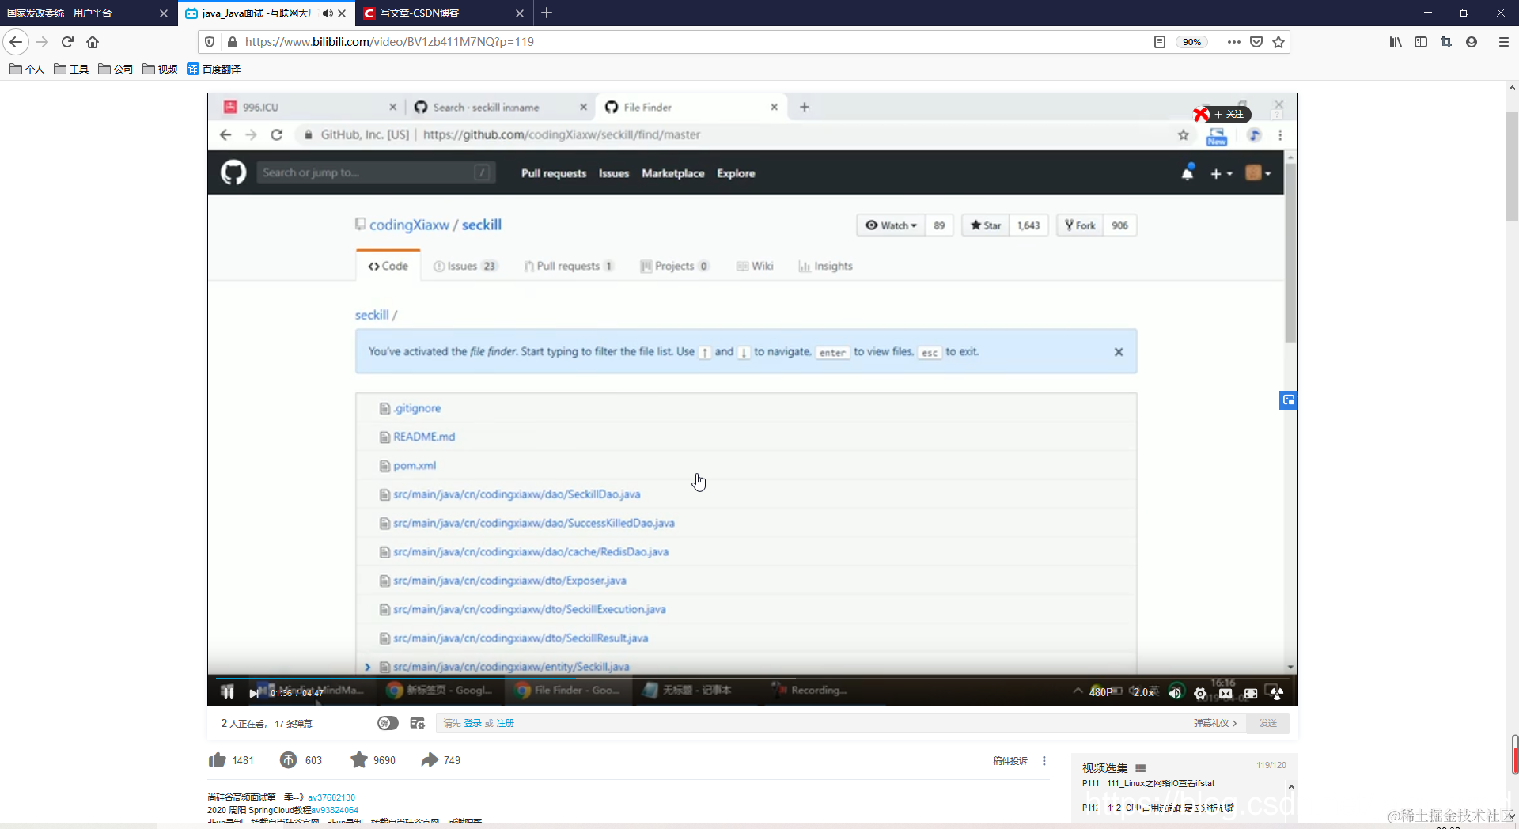Show site security lock info
The width and height of the screenshot is (1519, 829).
[x=232, y=42]
